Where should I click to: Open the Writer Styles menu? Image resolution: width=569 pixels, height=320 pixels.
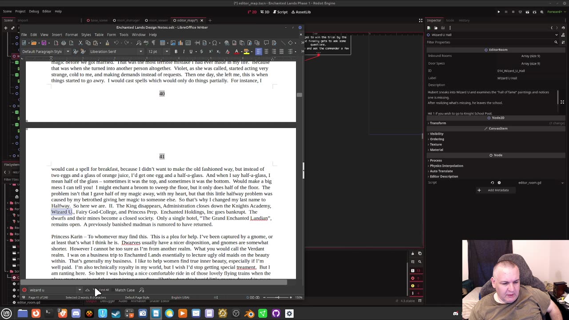click(x=86, y=35)
